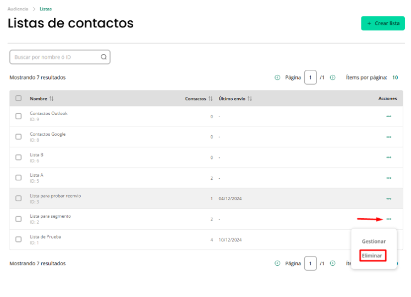Screen dimensions: 411x297
Task: Open three-dot actions for Lista B
Action: (389, 157)
